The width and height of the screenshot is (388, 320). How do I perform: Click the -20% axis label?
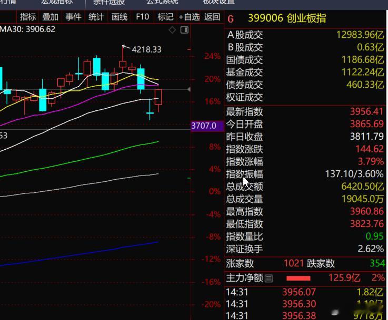(211, 304)
